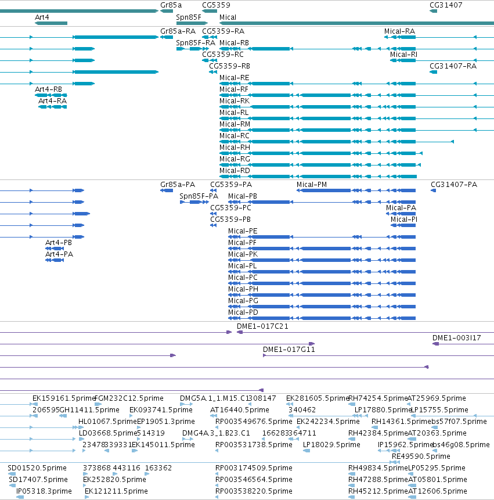Screen dimensions: 494x500
Task: Select EST FGM232C12.5prime label
Action: coord(129,398)
